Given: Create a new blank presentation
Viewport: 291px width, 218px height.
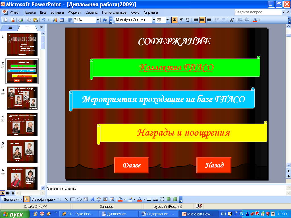Looking at the screenshot, I should tap(6, 20).
